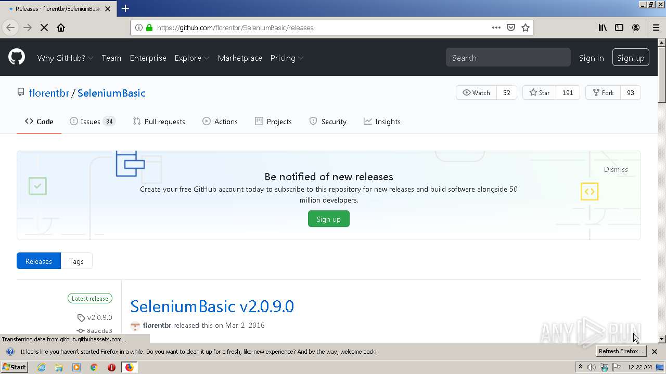Click the GitHub search field
666x374 pixels.
click(x=508, y=58)
